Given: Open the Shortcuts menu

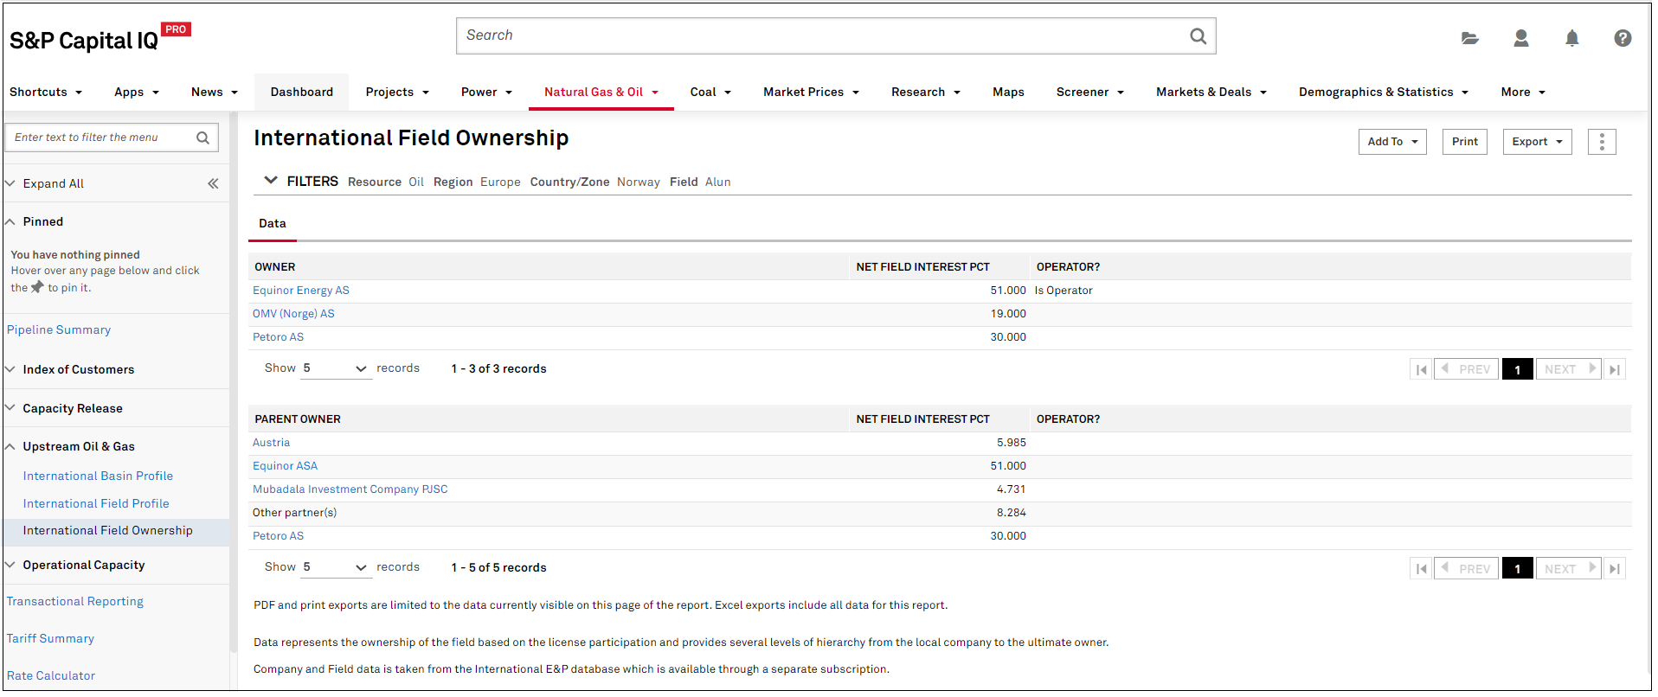Looking at the screenshot, I should pos(46,93).
